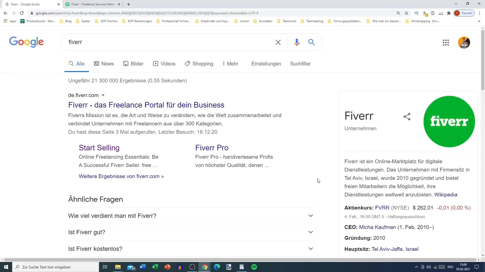485x272 pixels.
Task: Close the Fiverr Freelance Services tab
Action: [119, 4]
